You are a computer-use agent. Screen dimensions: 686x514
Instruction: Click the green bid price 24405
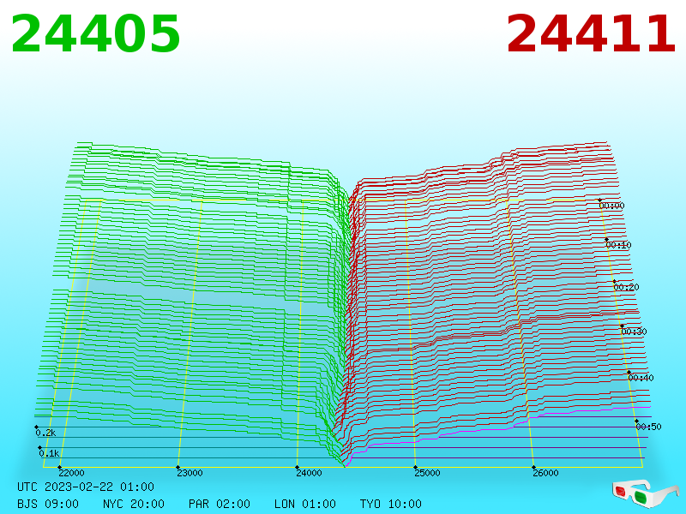click(95, 33)
